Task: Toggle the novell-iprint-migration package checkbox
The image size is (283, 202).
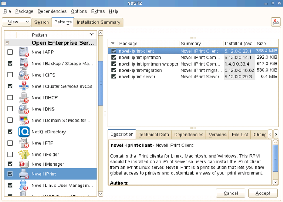Action: 114,70
